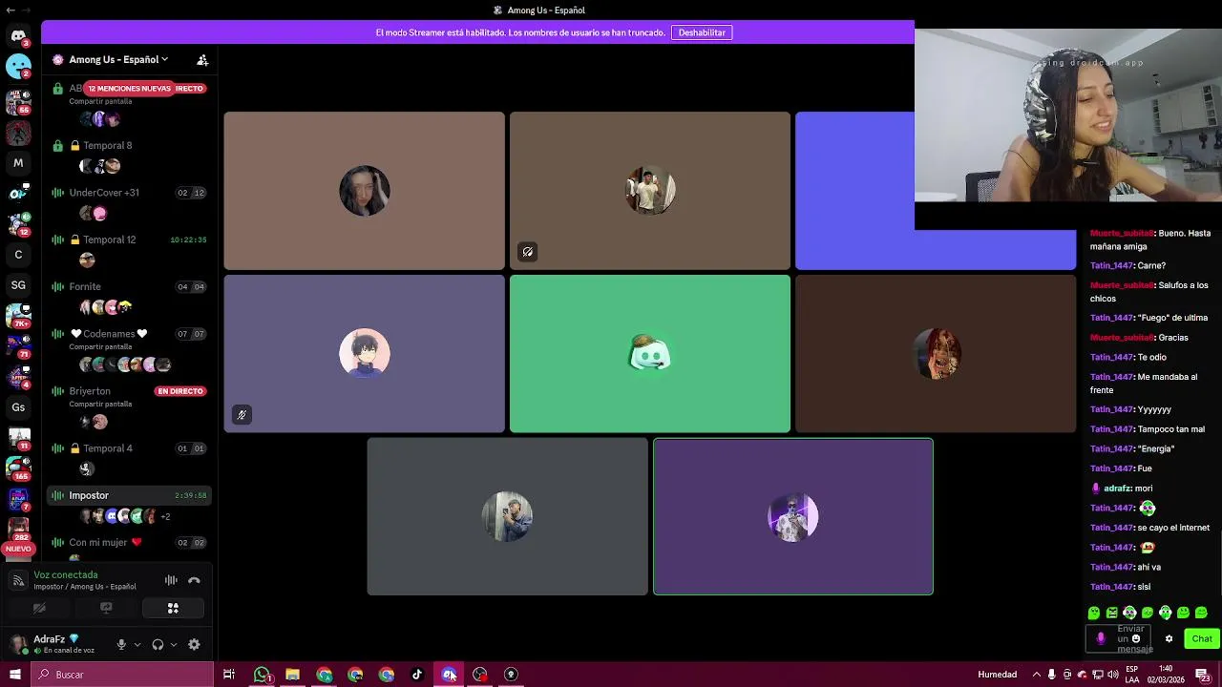Open the server icon labeled SG
The height and width of the screenshot is (687, 1222).
pyautogui.click(x=18, y=285)
